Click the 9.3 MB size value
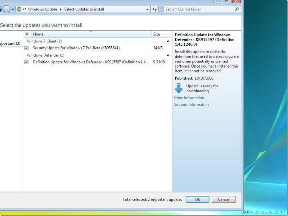 pyautogui.click(x=159, y=62)
